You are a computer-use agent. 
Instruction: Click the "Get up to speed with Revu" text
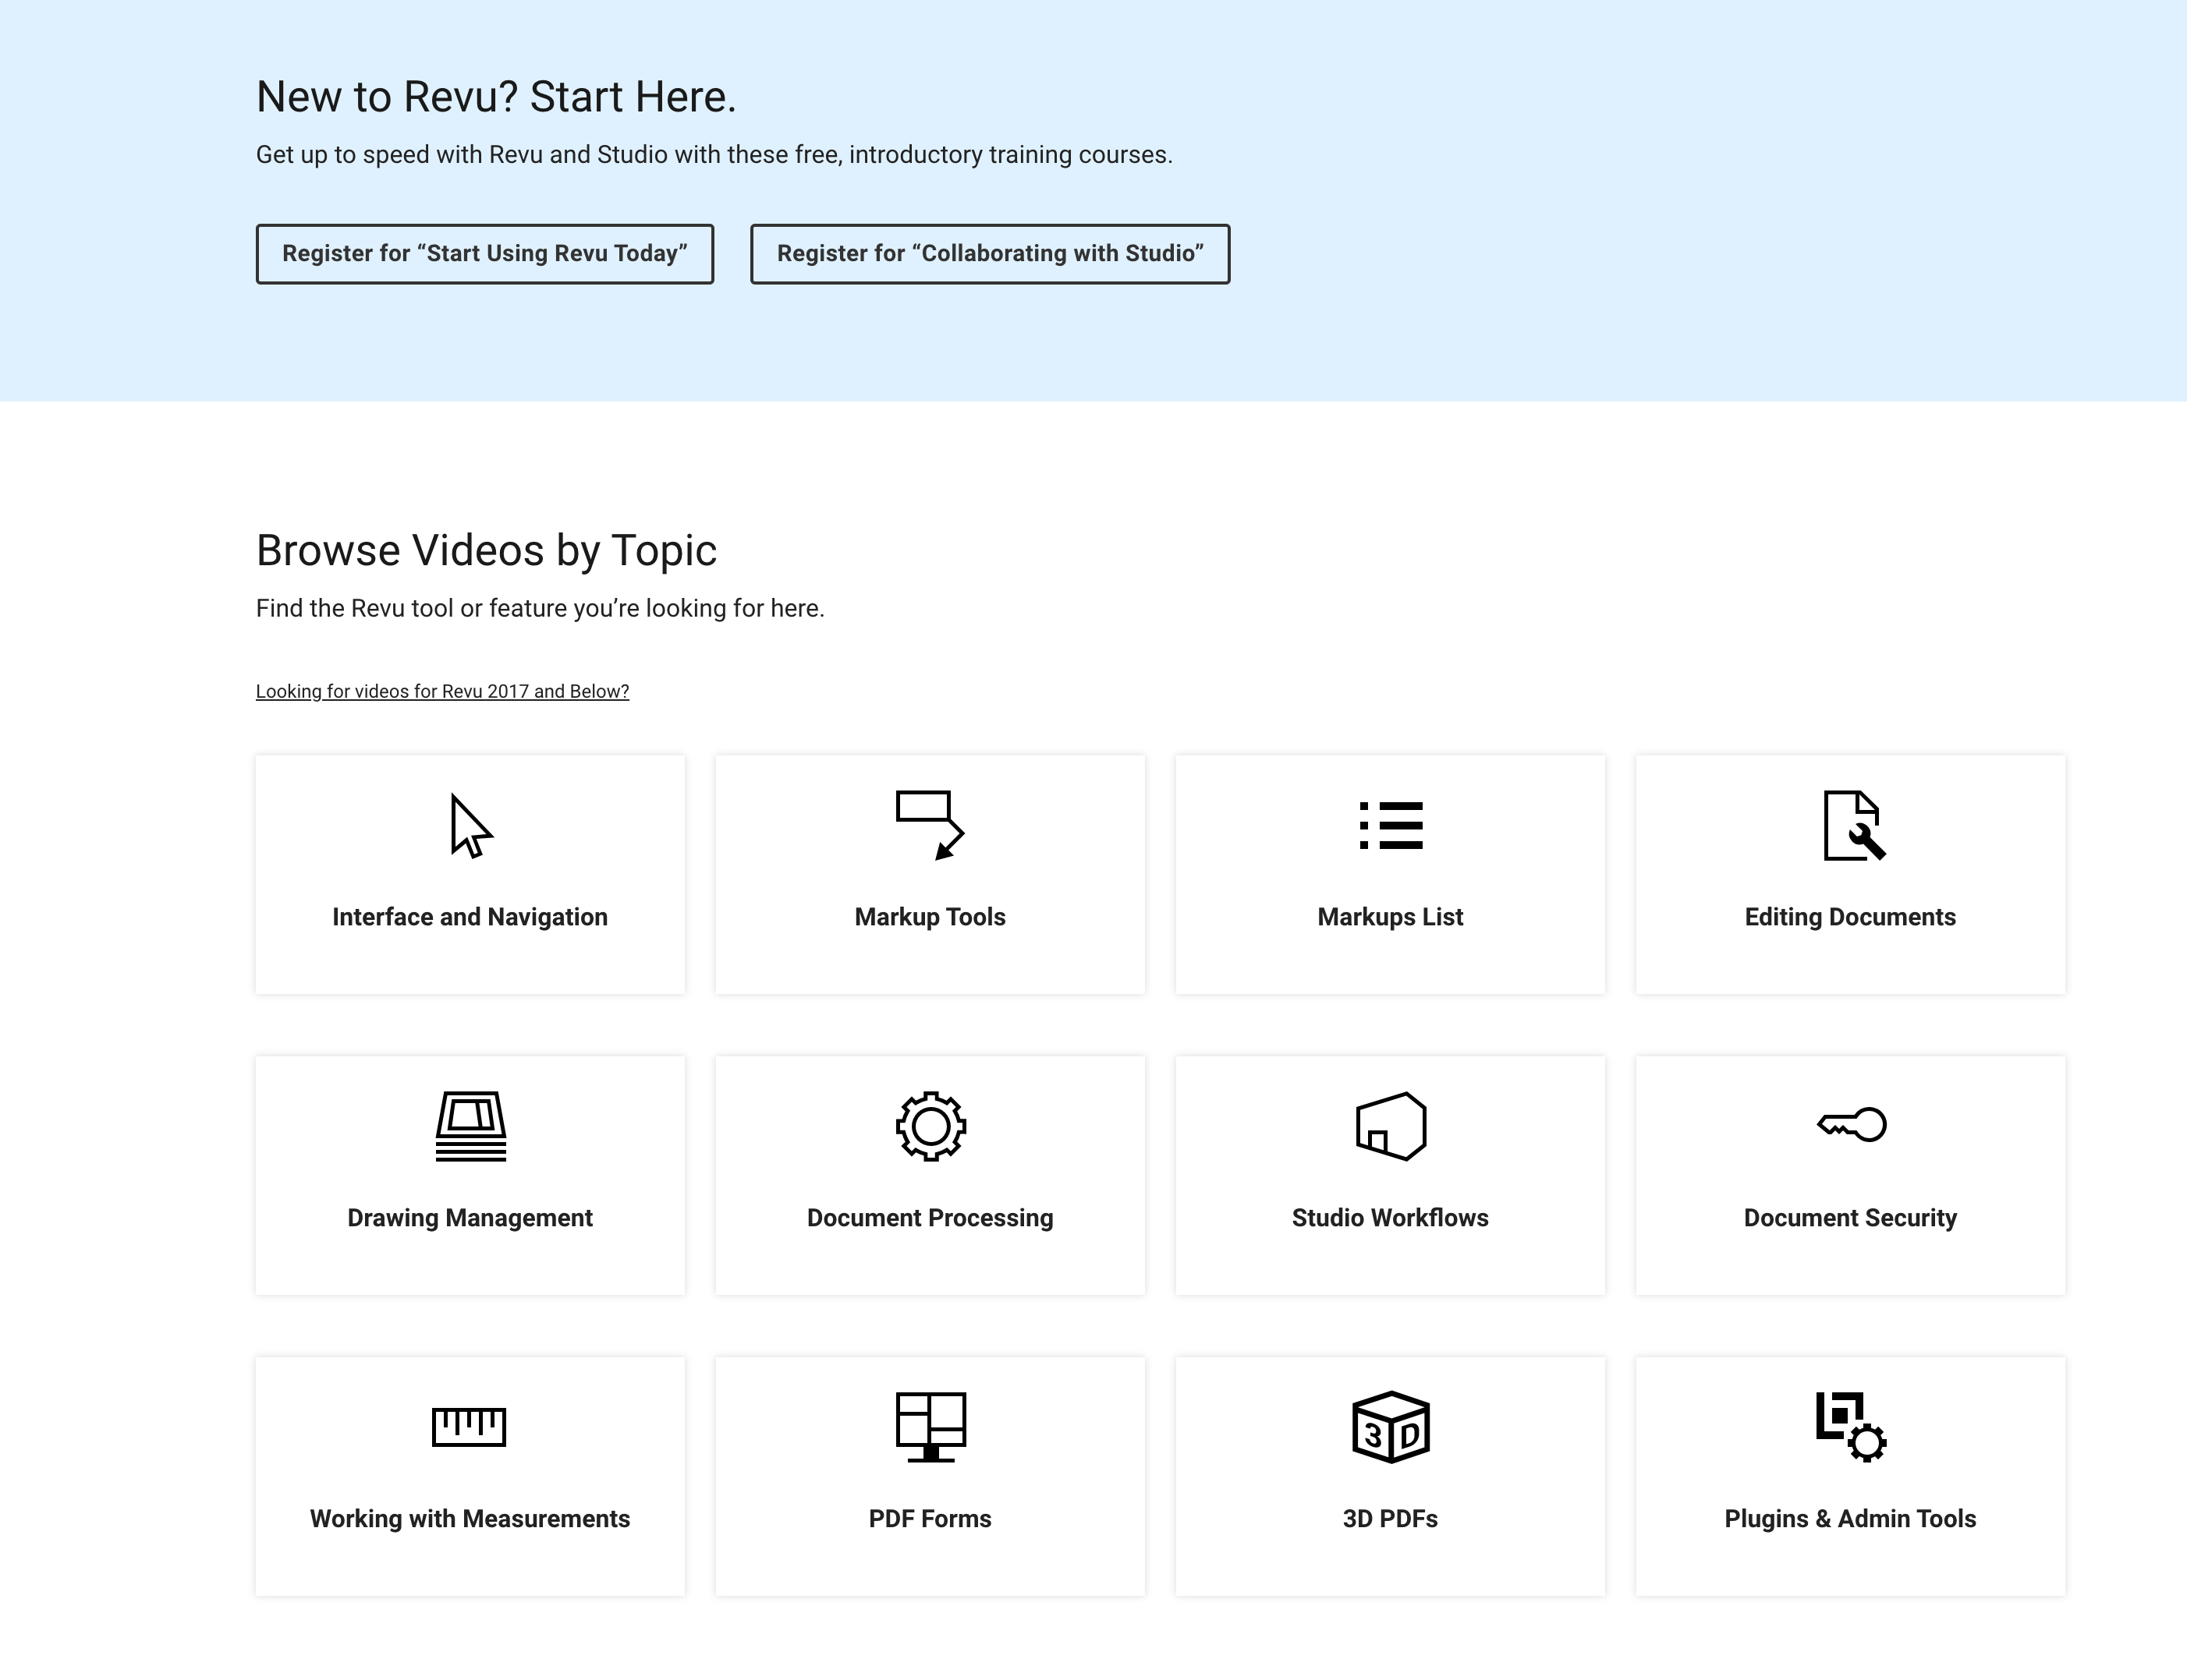point(714,155)
